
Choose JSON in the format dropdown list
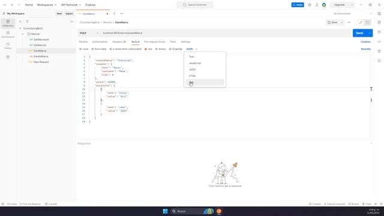tap(205, 70)
